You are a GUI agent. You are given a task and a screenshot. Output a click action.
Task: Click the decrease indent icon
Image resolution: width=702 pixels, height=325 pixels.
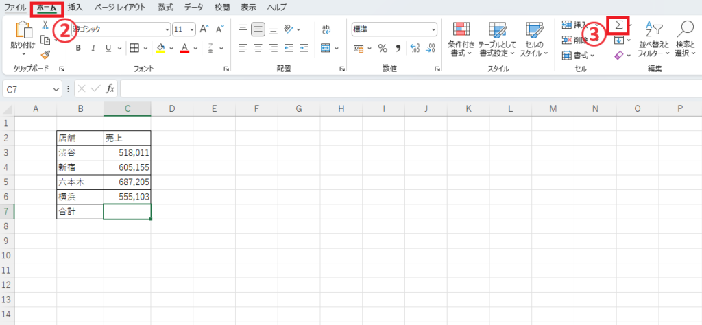(289, 48)
